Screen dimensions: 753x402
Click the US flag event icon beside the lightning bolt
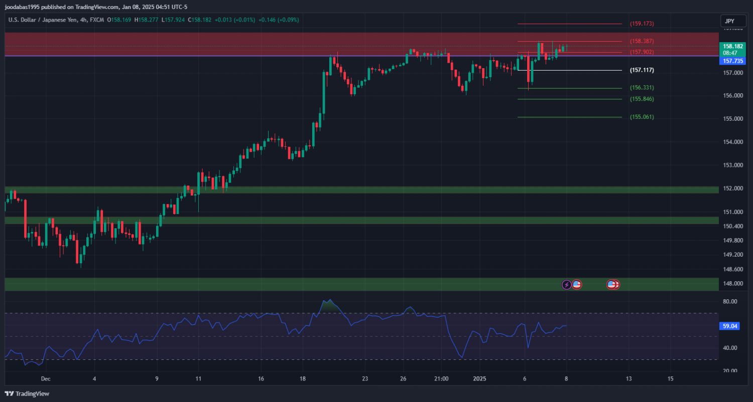pos(577,285)
